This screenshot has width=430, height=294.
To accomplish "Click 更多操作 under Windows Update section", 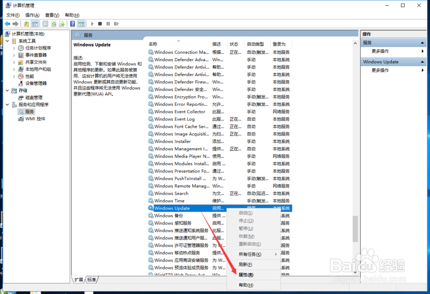I will point(380,70).
